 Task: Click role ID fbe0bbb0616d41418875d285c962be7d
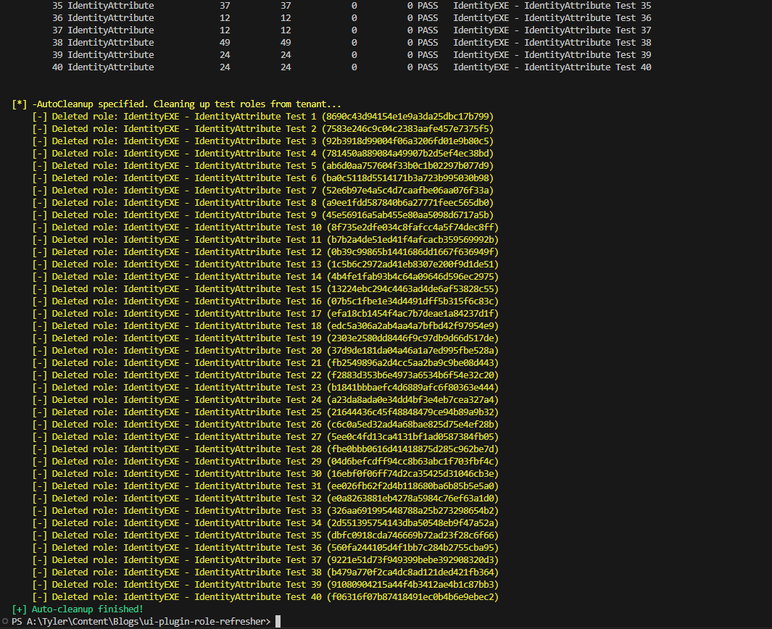coord(412,449)
